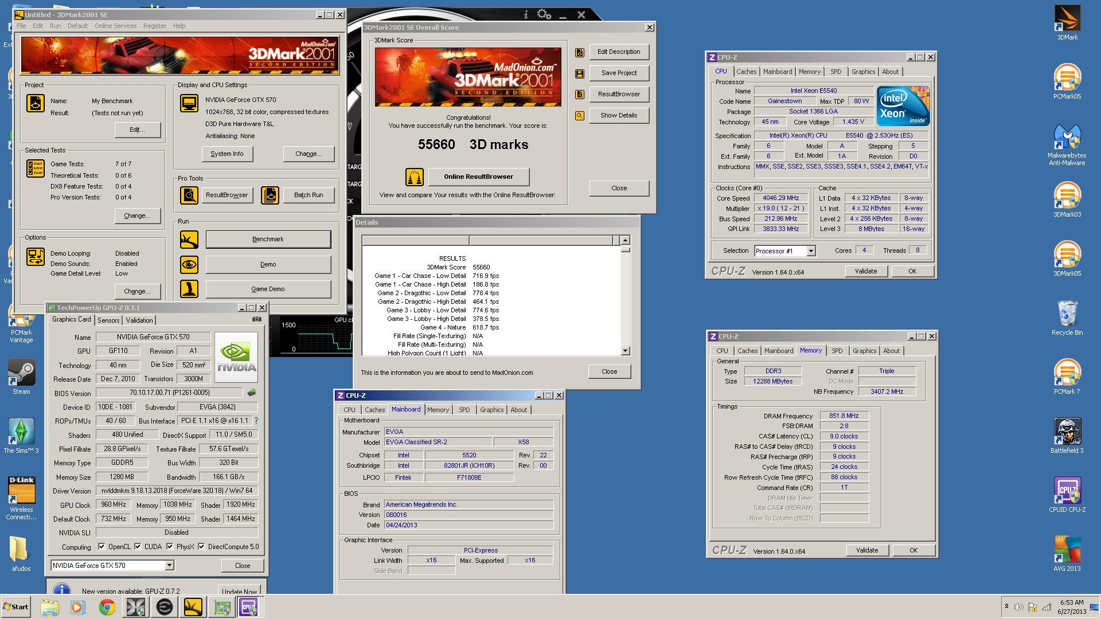Click the Demo eye icon in 3DMark2001
The width and height of the screenshot is (1101, 619).
[189, 264]
